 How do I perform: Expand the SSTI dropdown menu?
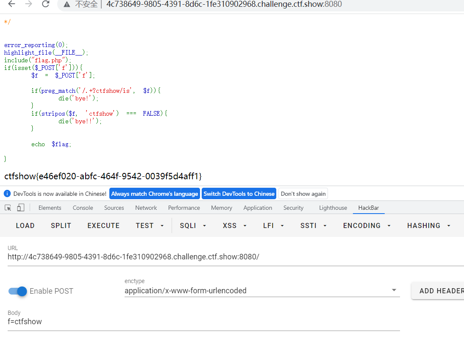314,225
